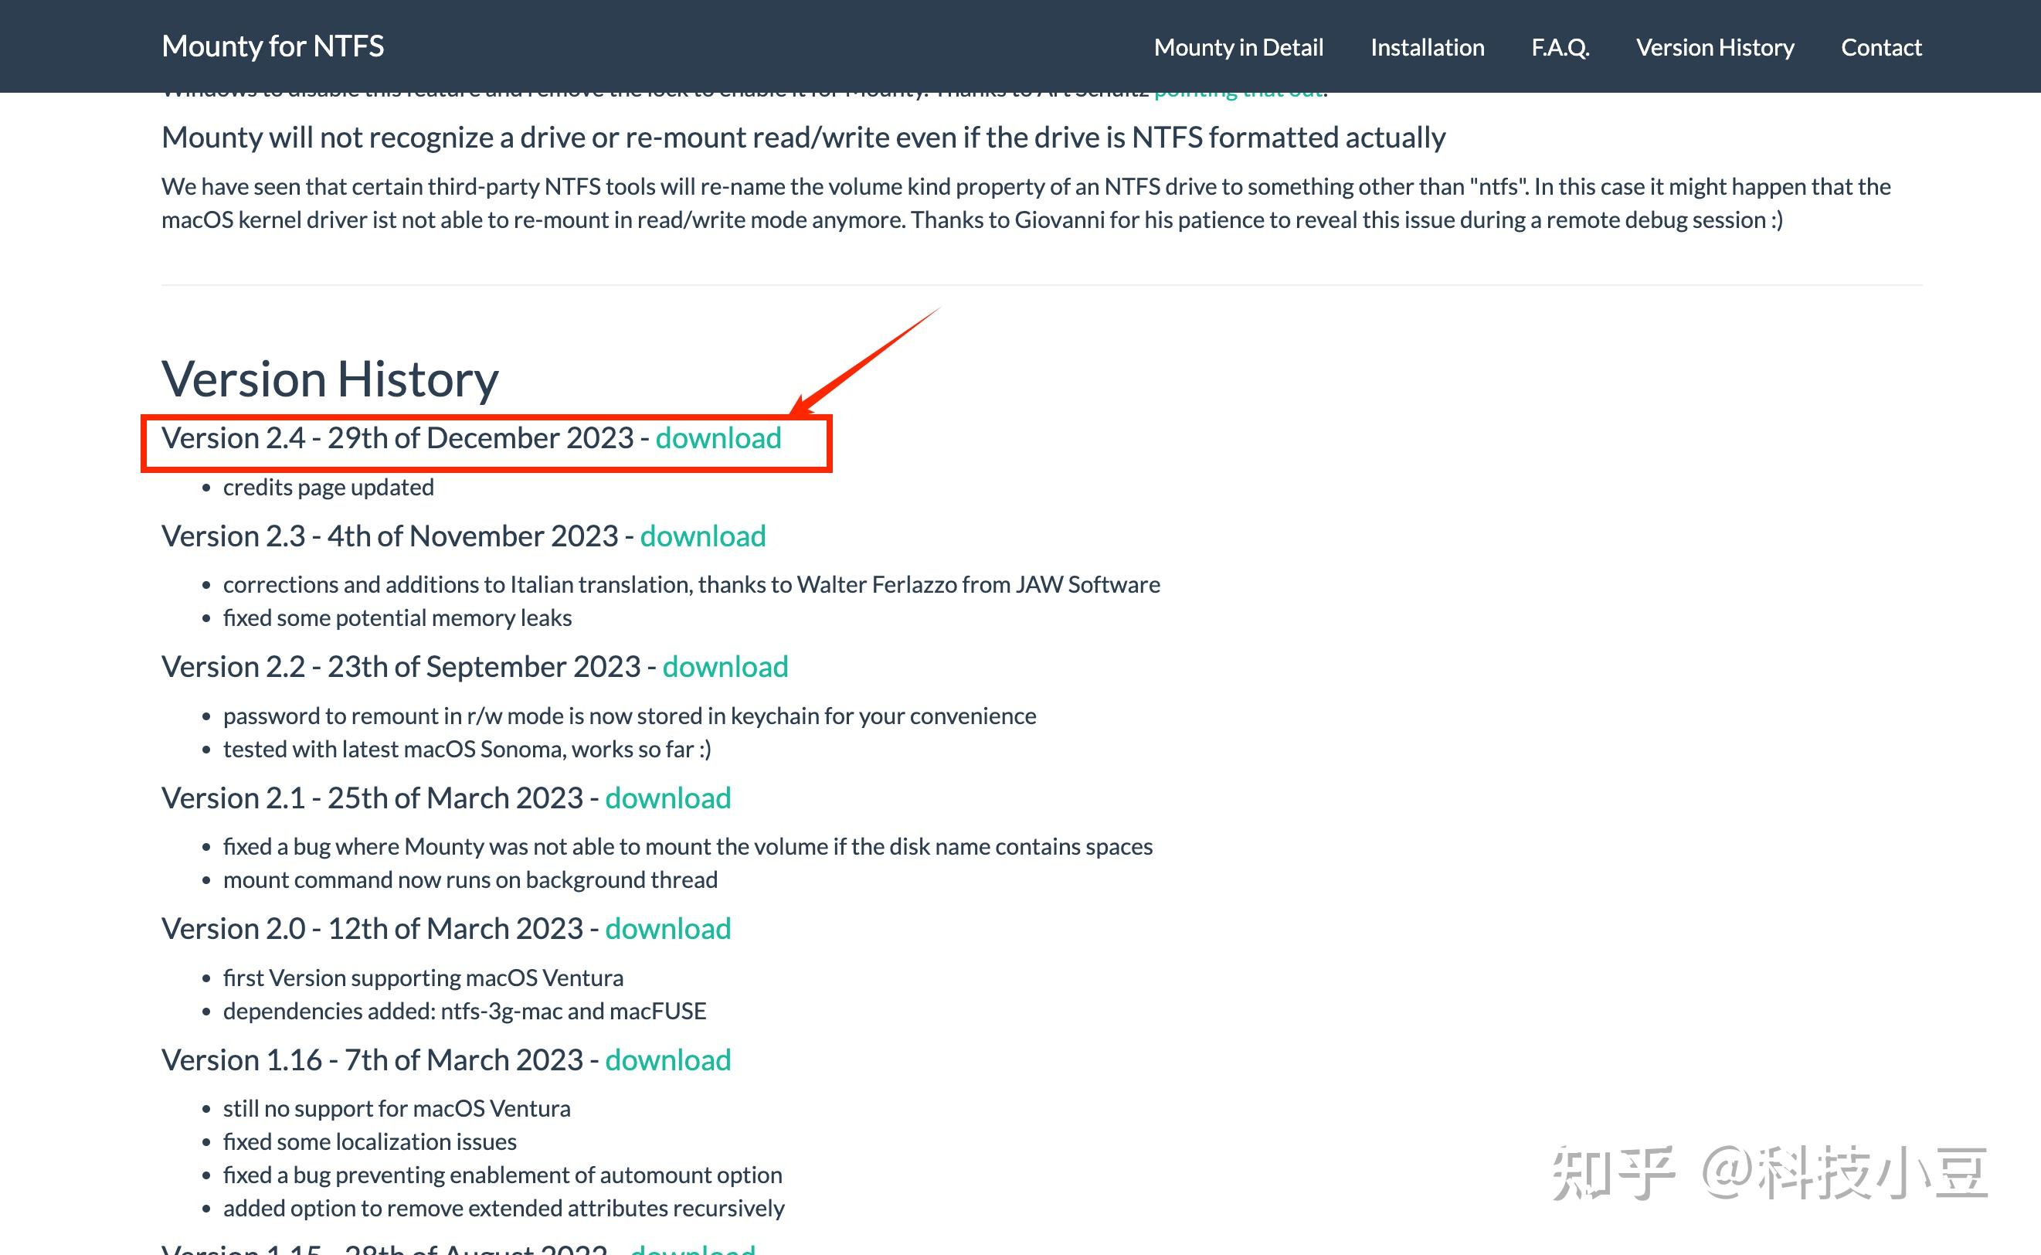Click the 'first Version supporting macOS Ventura' bullet
This screenshot has height=1255, width=2041.
pyautogui.click(x=423, y=978)
